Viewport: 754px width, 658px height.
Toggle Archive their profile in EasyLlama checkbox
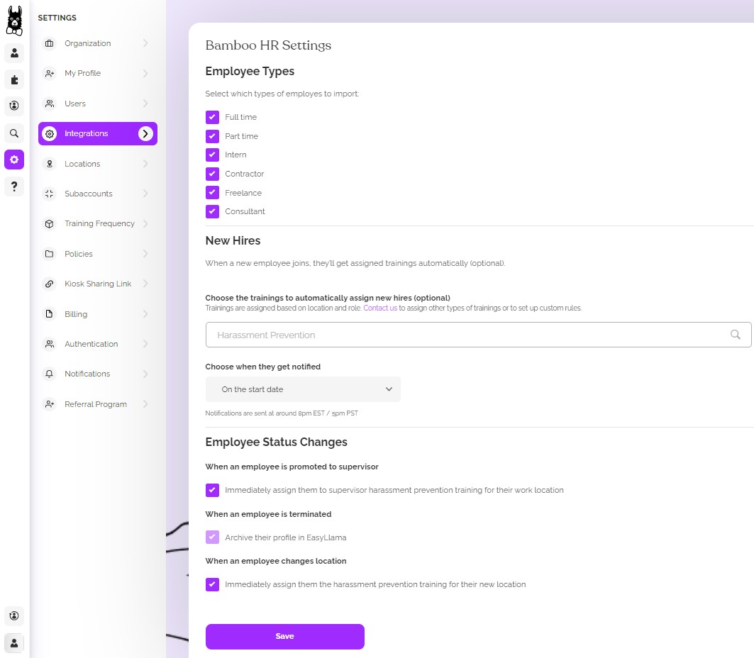(x=212, y=537)
